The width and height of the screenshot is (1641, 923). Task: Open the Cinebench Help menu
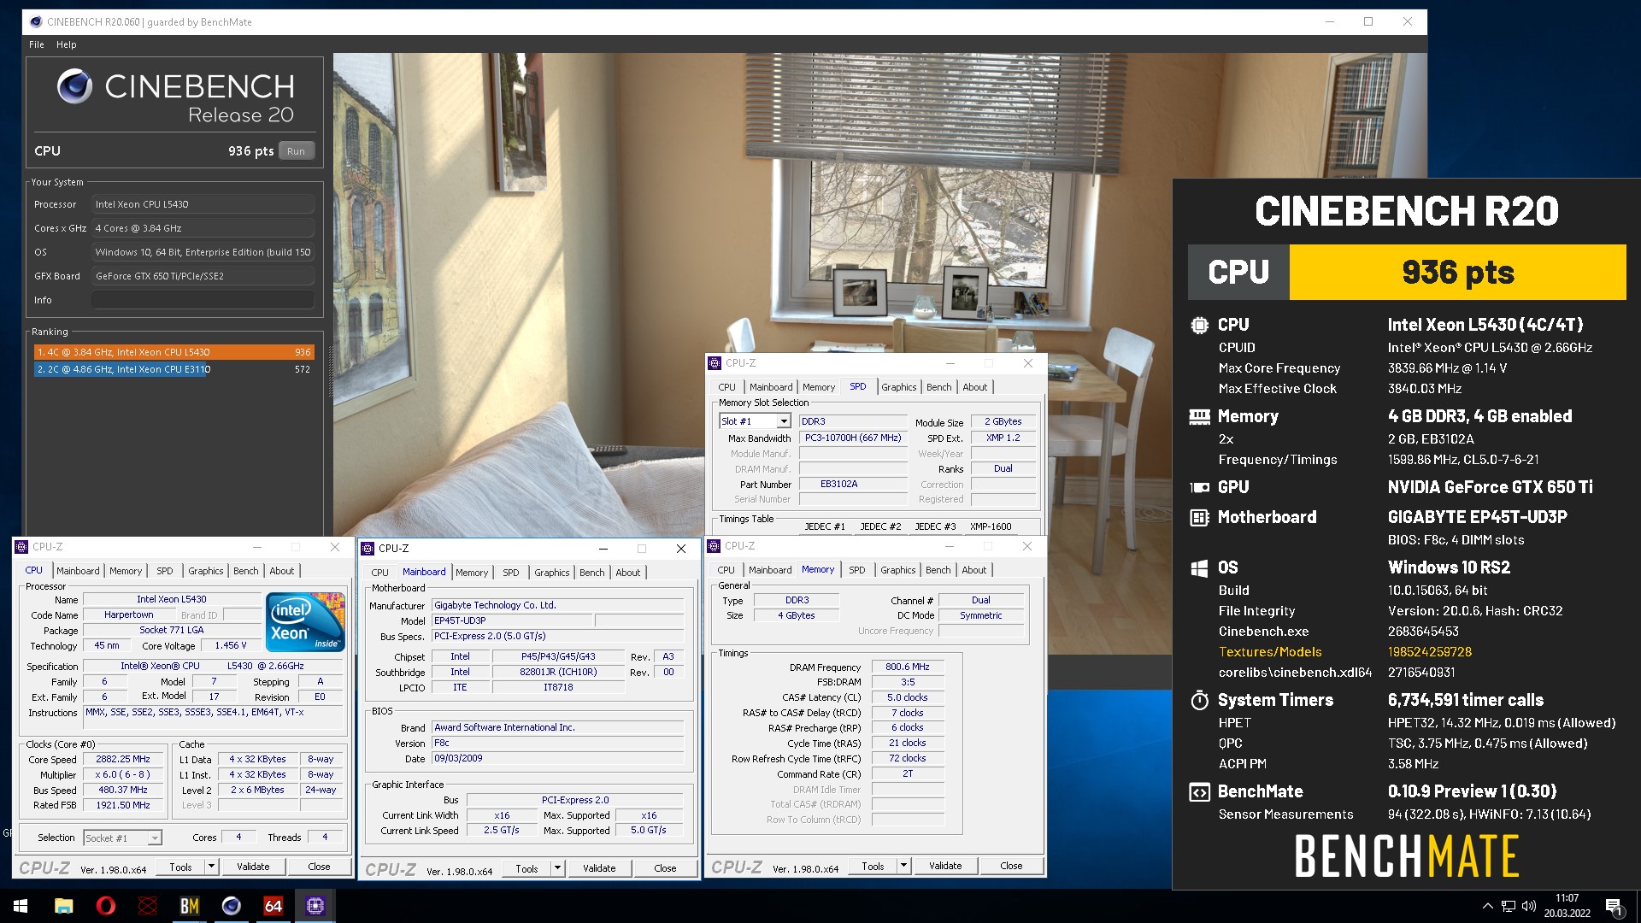coord(67,44)
